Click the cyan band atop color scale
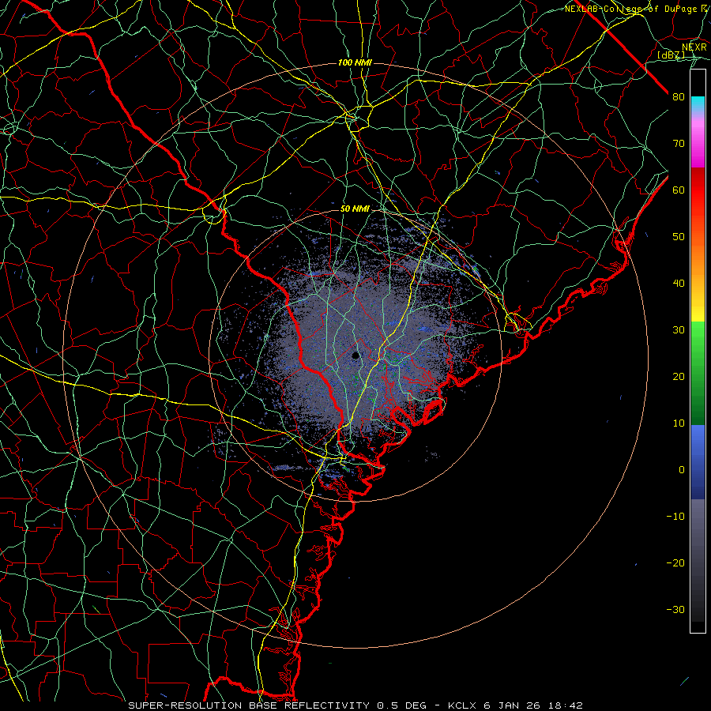The image size is (711, 711). coord(698,104)
